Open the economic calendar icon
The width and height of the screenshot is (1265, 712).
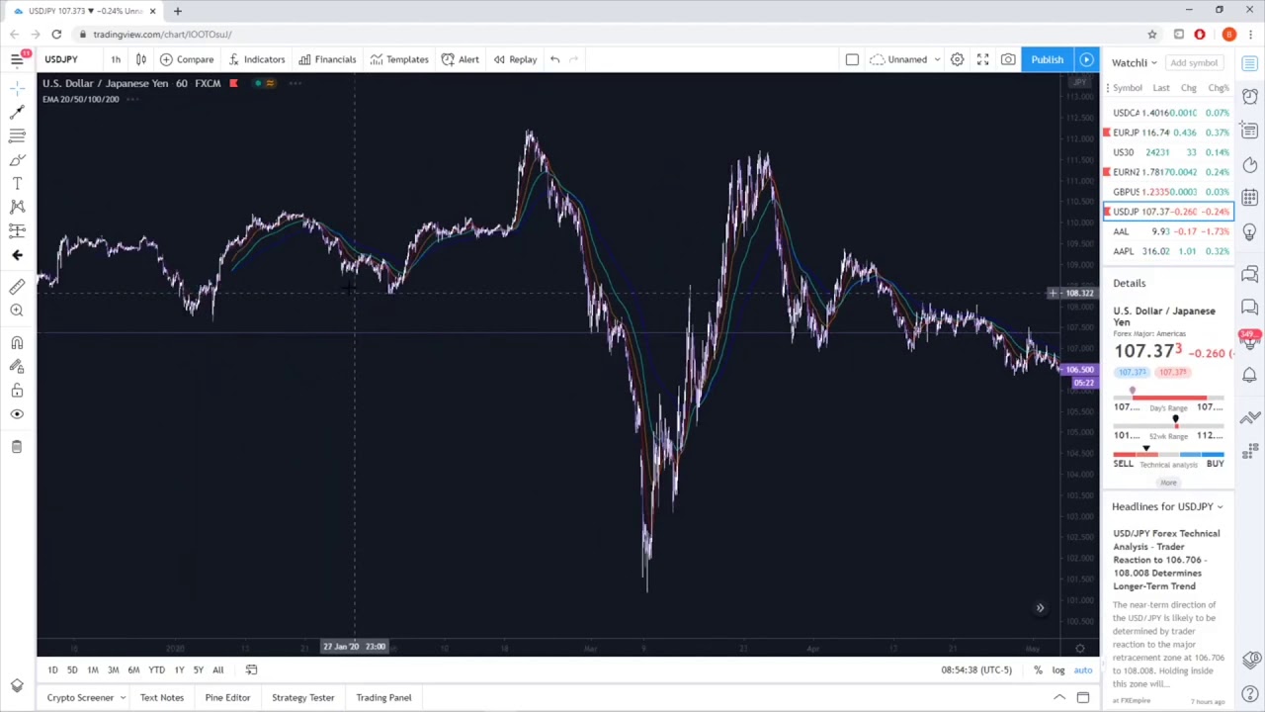pos(1250,198)
